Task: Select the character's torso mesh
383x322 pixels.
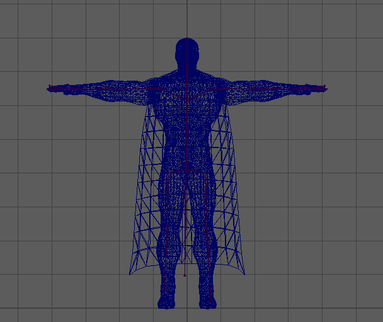Action: pos(187,120)
